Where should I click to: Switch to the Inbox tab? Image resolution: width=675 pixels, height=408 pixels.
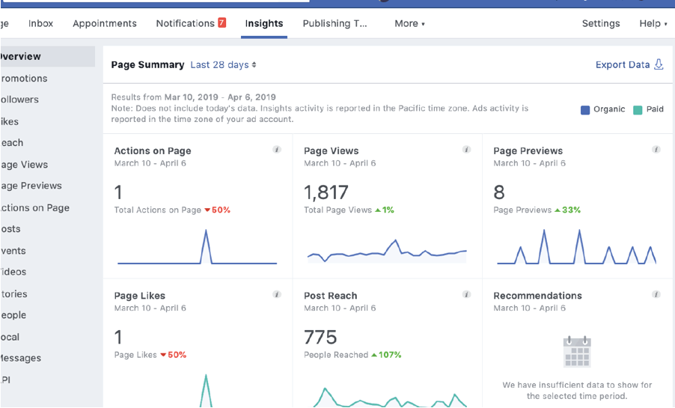pos(40,23)
